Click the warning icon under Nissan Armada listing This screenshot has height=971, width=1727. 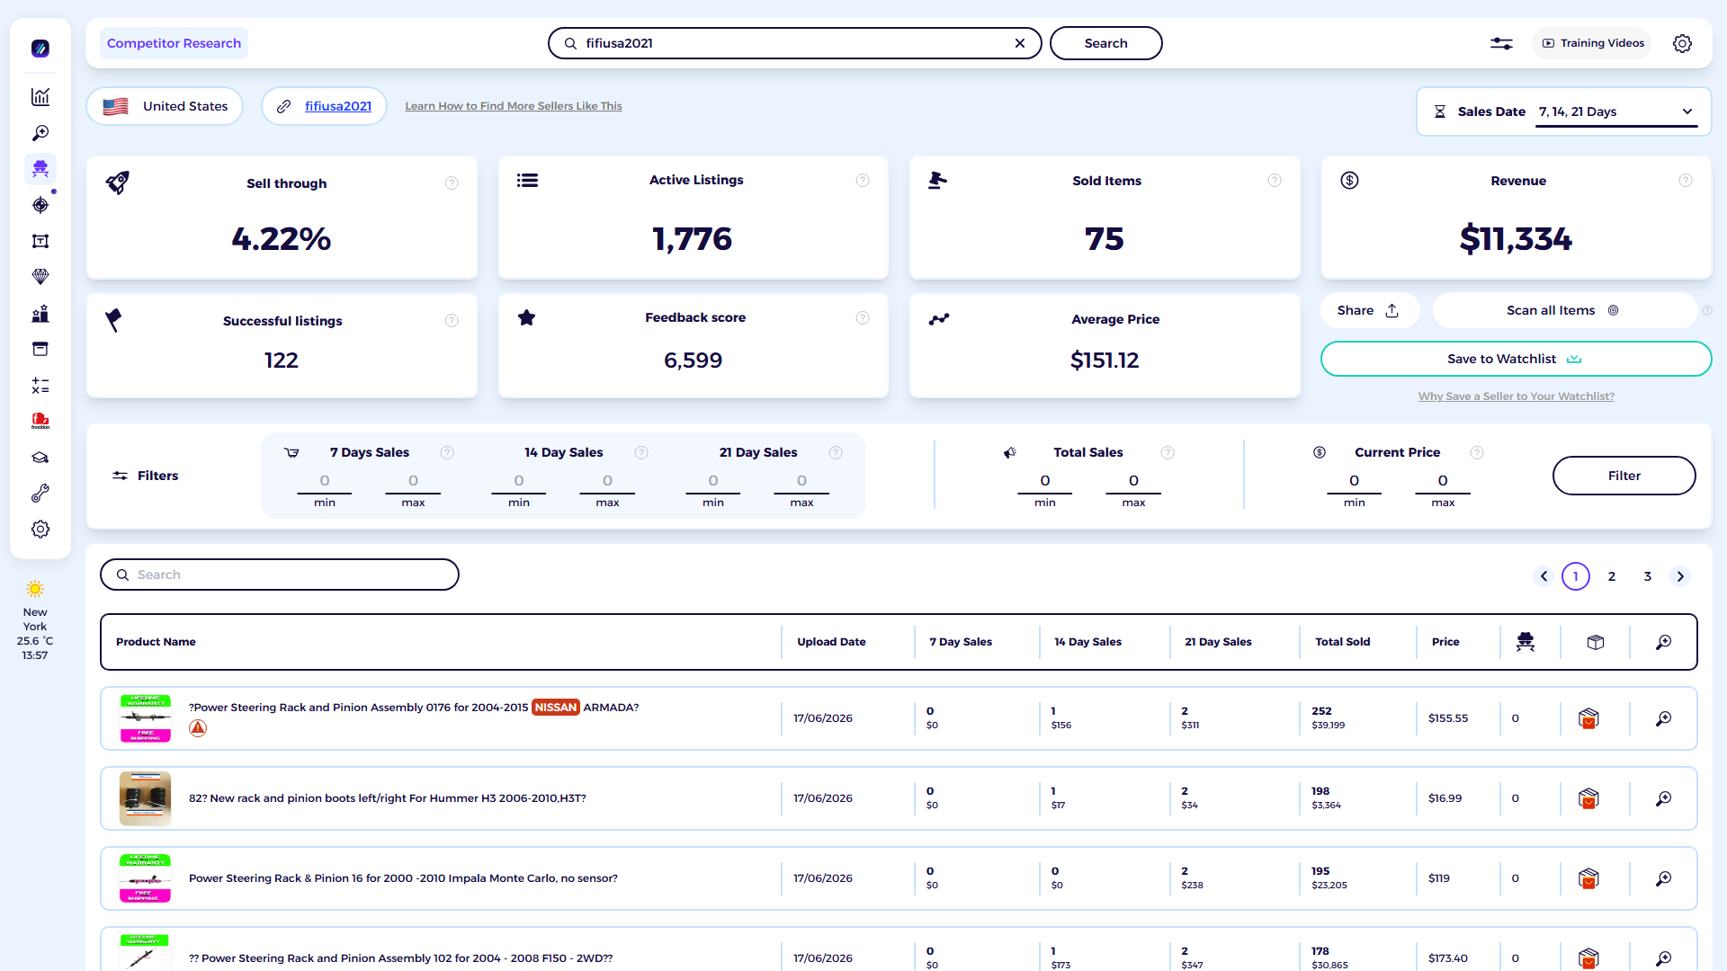(198, 728)
